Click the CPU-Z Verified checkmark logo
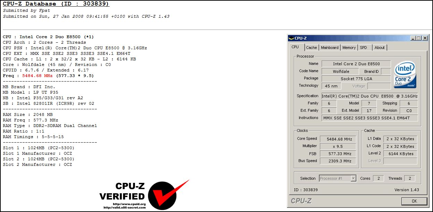The image size is (433, 212). click(x=168, y=194)
